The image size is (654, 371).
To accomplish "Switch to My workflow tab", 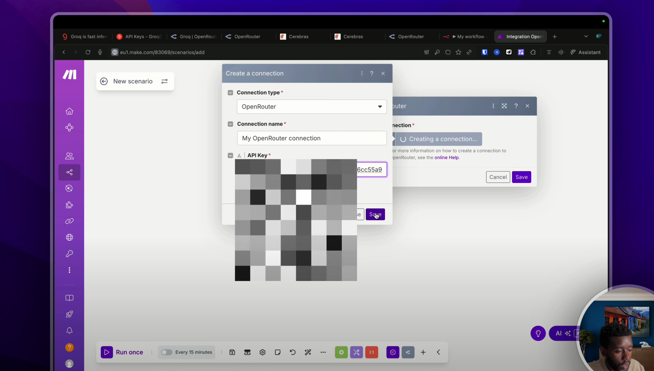I will point(466,37).
